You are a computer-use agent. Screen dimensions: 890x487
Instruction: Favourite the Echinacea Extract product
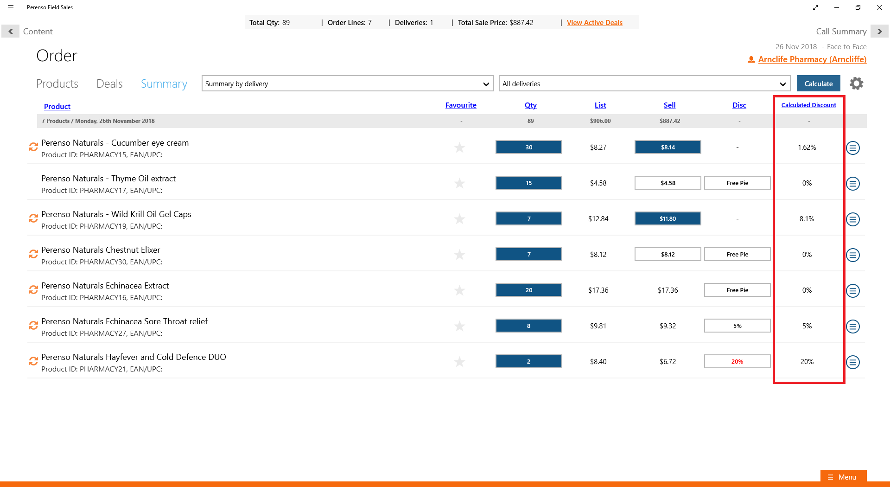click(x=459, y=290)
